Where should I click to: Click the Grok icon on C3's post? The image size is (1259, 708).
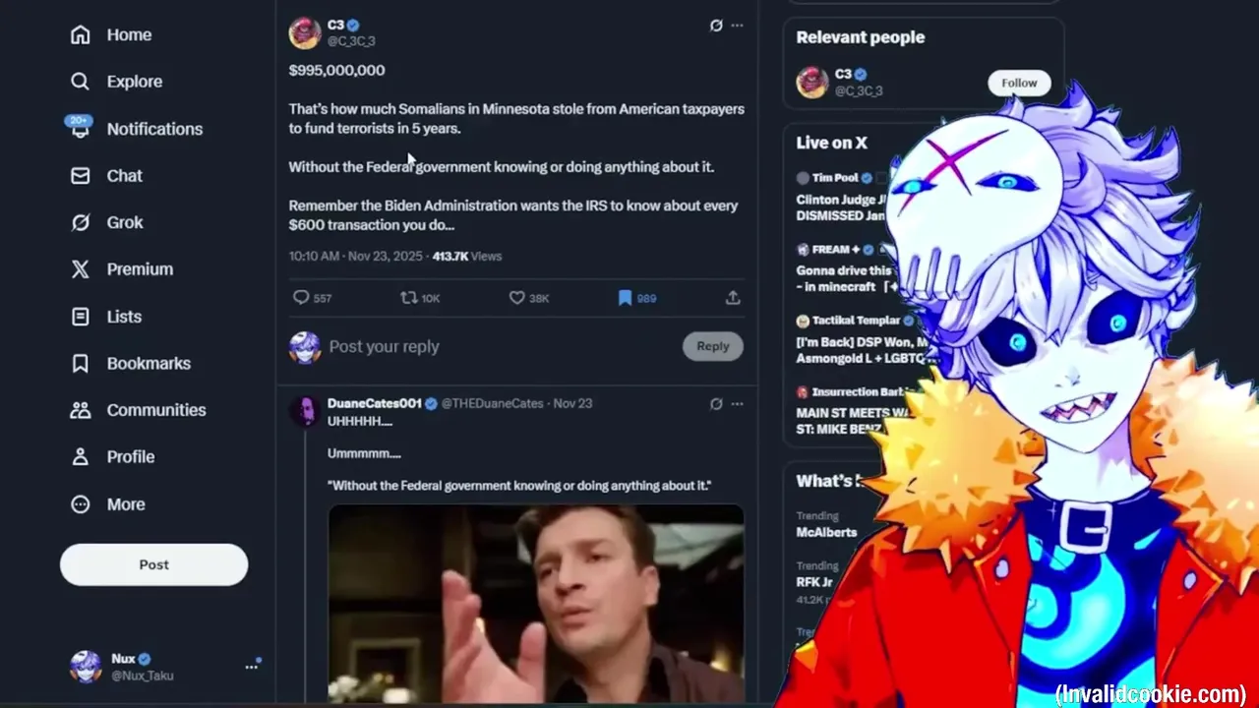716,26
